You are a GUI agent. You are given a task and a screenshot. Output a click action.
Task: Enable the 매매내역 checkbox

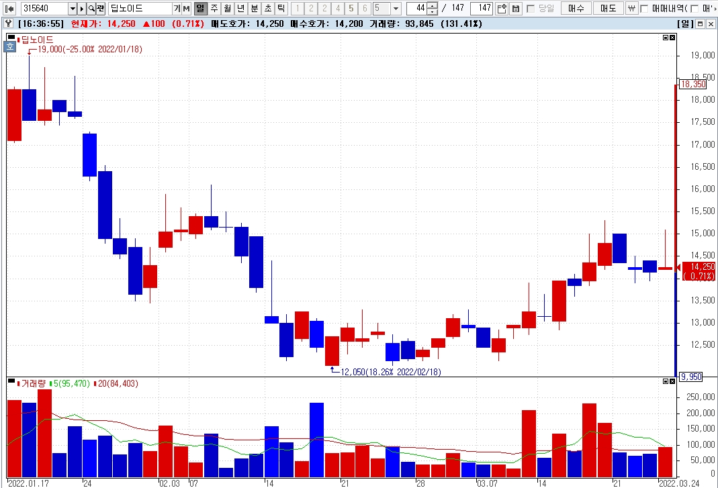644,8
